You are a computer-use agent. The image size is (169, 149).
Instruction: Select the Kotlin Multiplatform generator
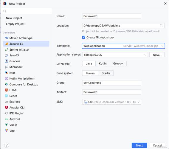coord(26,79)
